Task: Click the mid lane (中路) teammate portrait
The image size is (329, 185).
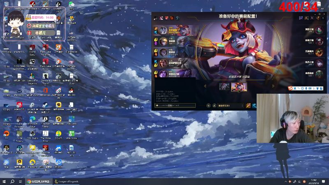Action: [163, 52]
